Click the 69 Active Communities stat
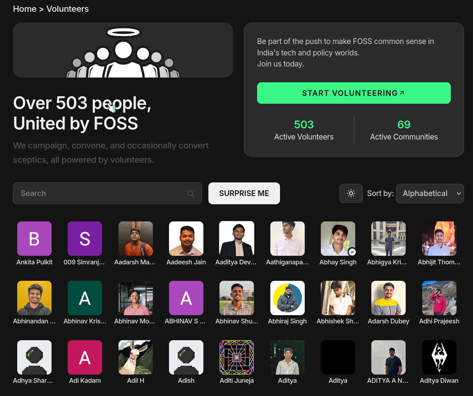The width and height of the screenshot is (473, 396). click(404, 130)
